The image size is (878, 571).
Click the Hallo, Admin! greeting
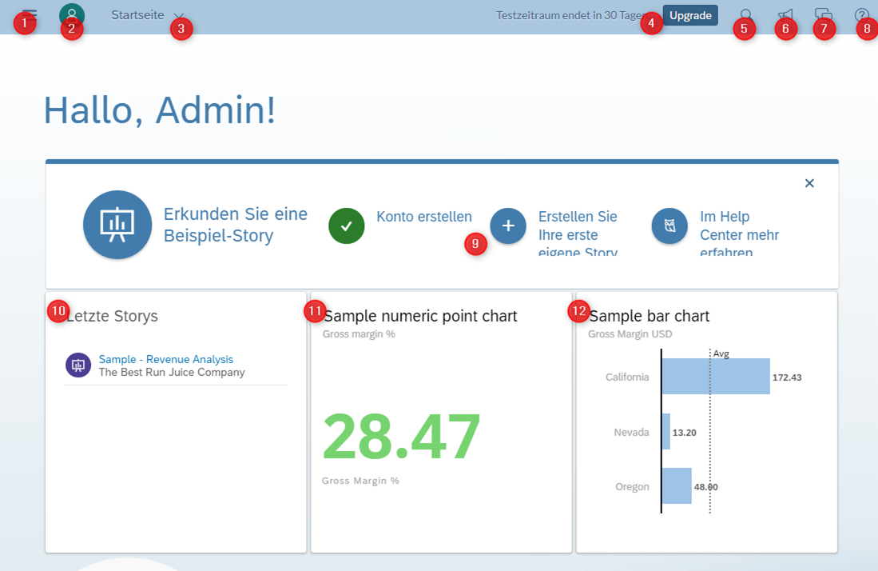tap(160, 110)
